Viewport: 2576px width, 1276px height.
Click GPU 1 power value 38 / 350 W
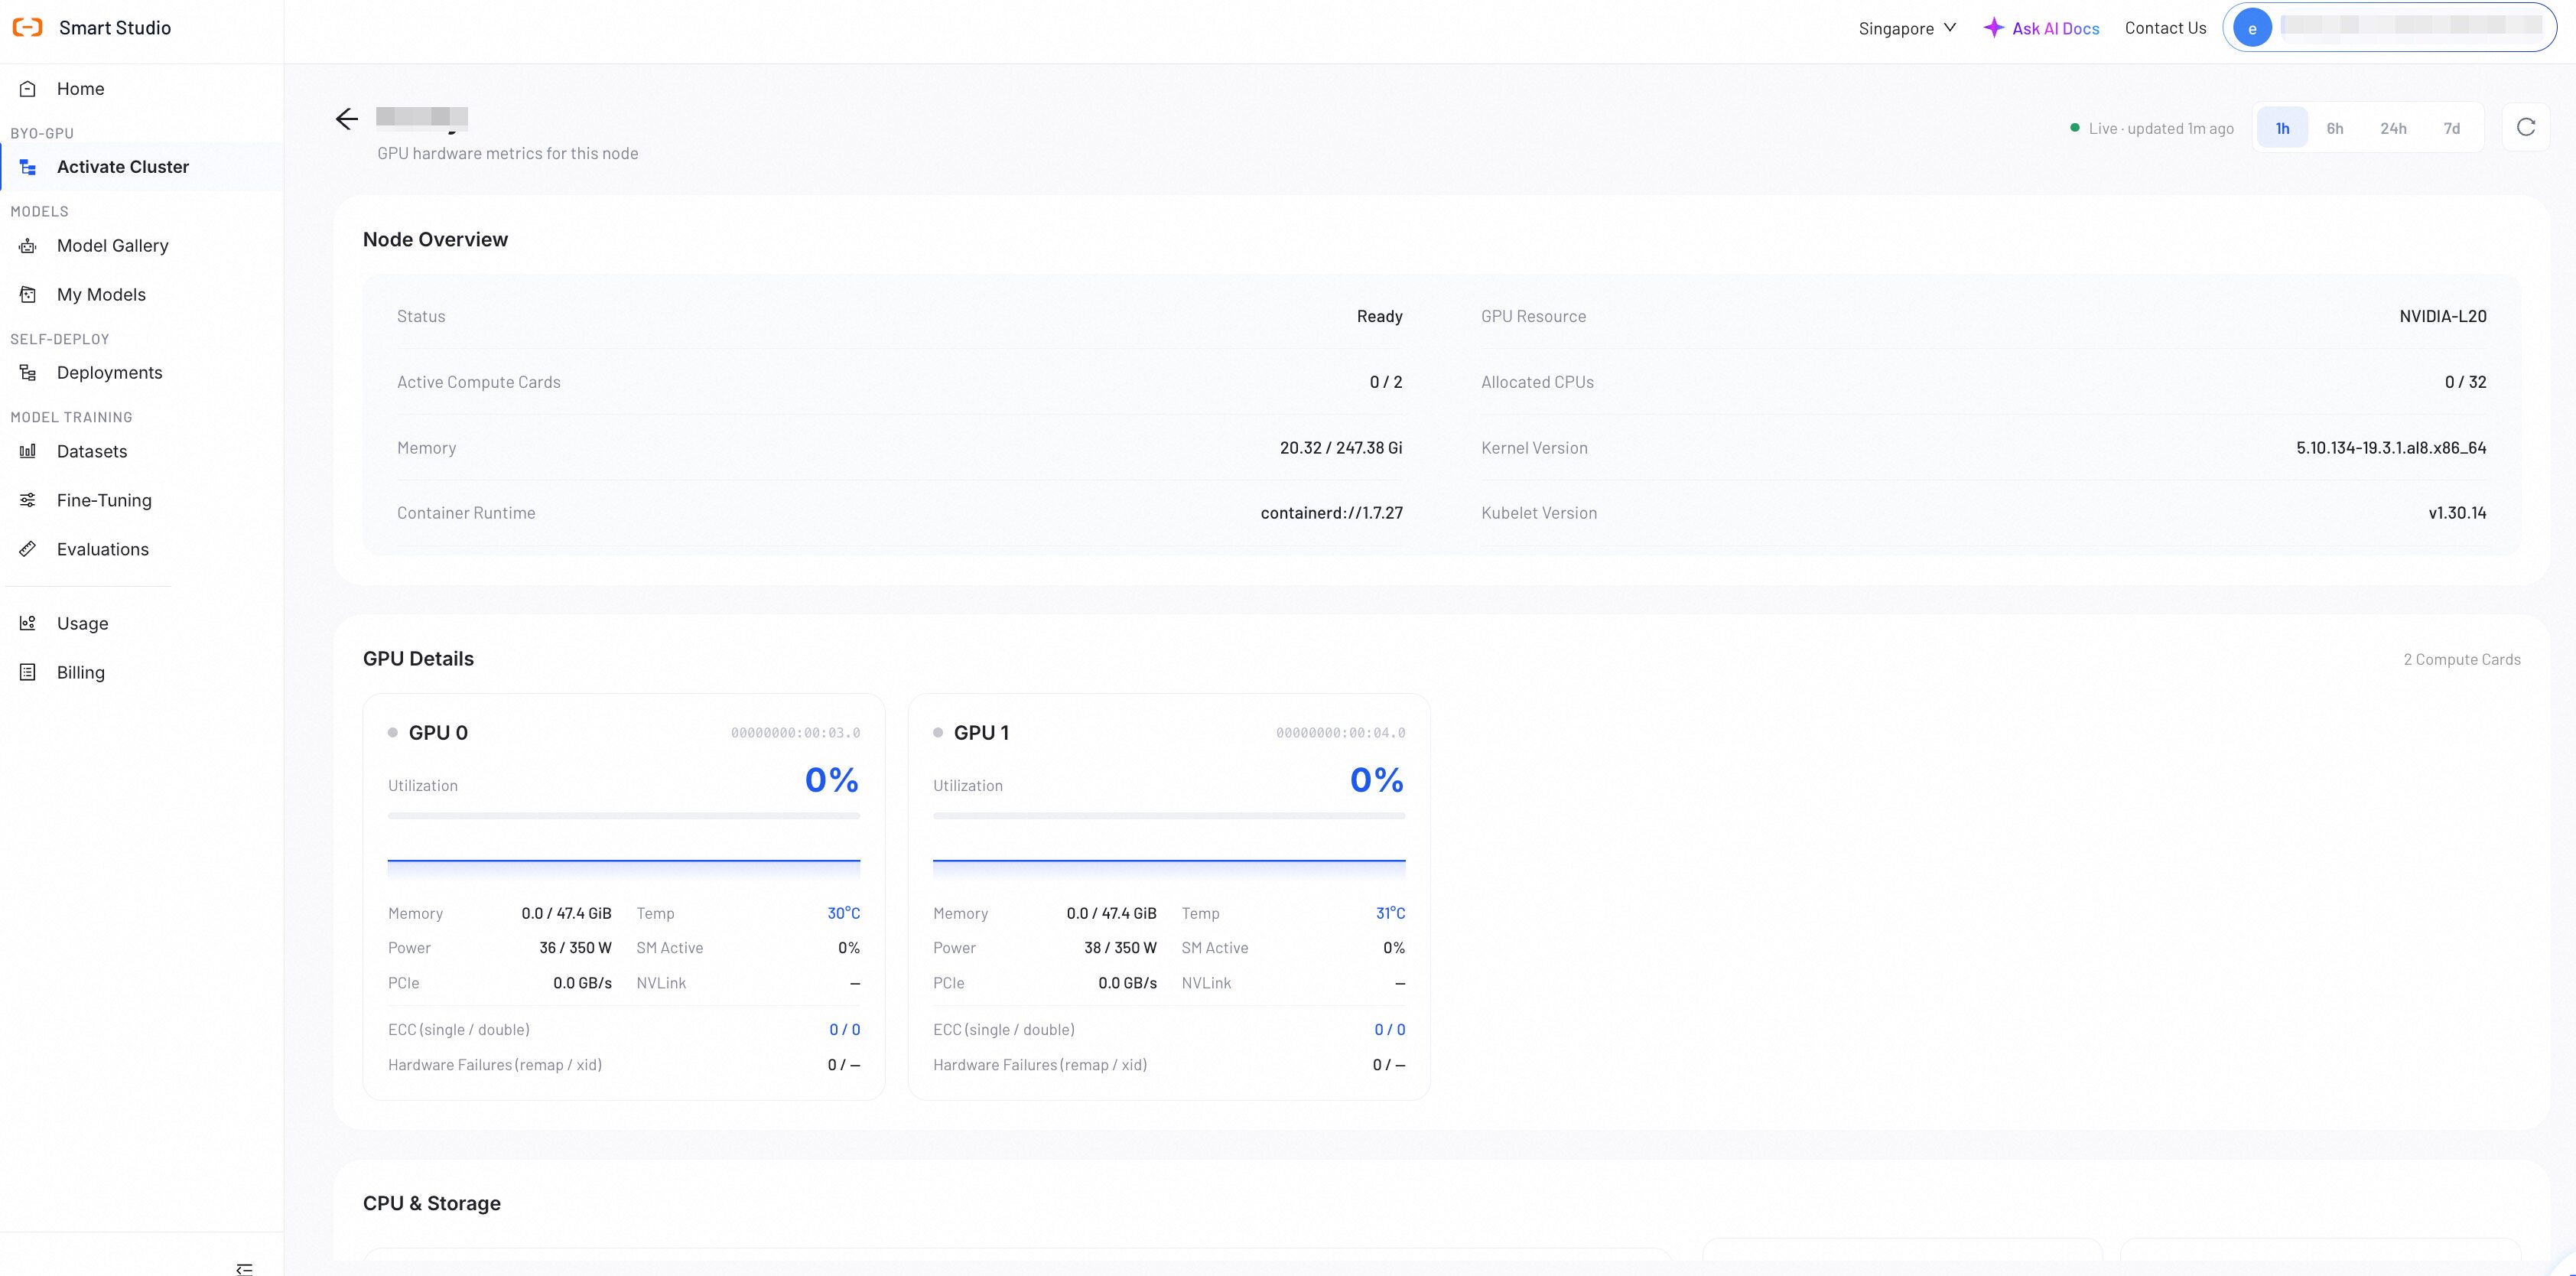[x=1120, y=948]
